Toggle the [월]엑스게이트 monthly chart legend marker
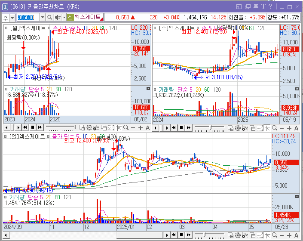 click(6, 28)
